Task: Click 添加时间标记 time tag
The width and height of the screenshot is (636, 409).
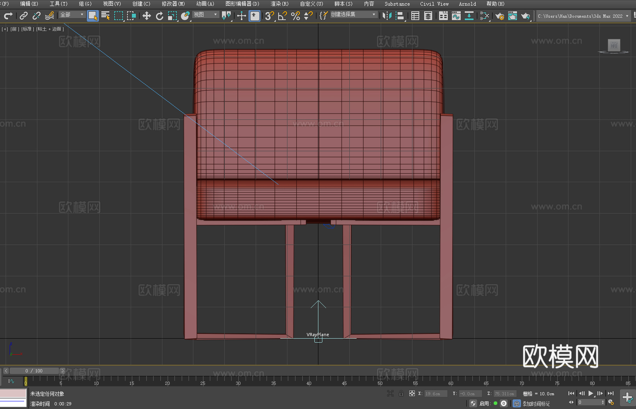Action: pos(536,403)
